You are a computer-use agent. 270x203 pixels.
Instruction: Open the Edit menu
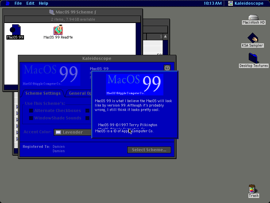click(x=30, y=3)
